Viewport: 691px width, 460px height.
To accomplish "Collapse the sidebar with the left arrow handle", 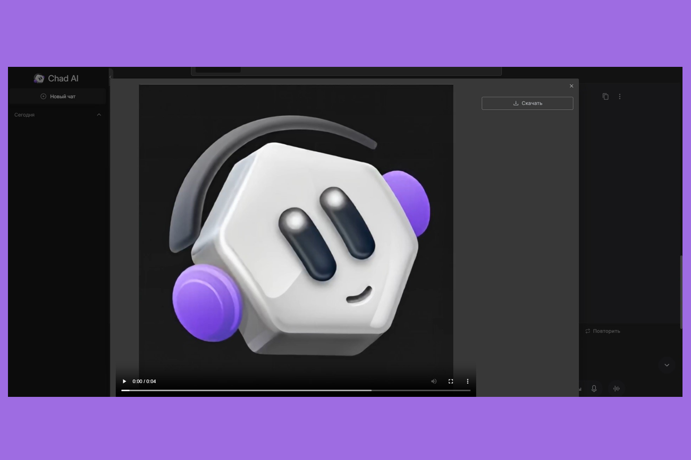I will click(x=111, y=77).
